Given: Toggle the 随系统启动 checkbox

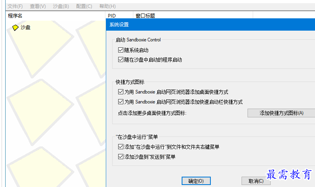Looking at the screenshot, I should point(121,50).
